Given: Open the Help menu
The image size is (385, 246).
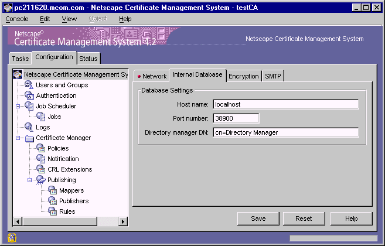Looking at the screenshot, I should pyautogui.click(x=125, y=19).
